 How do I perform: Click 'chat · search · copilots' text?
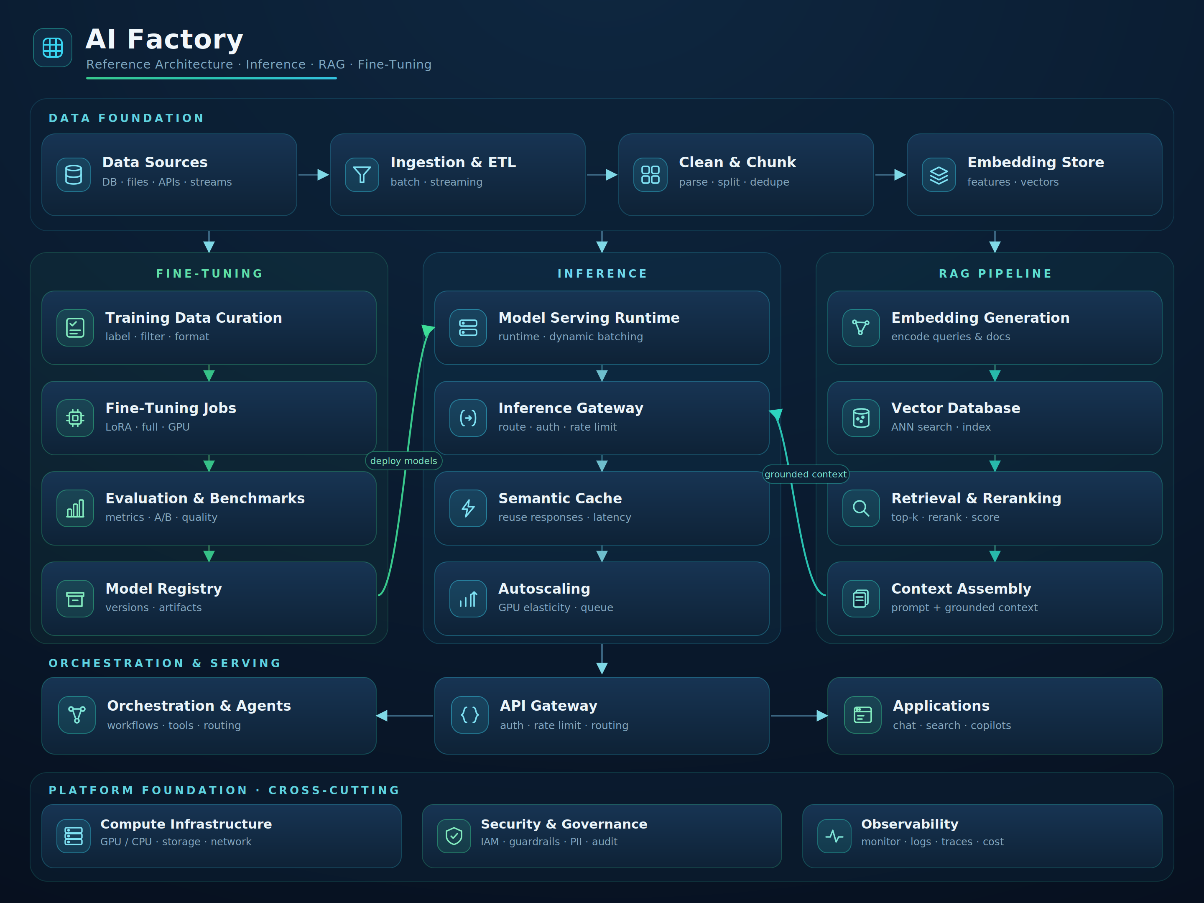[x=952, y=726]
